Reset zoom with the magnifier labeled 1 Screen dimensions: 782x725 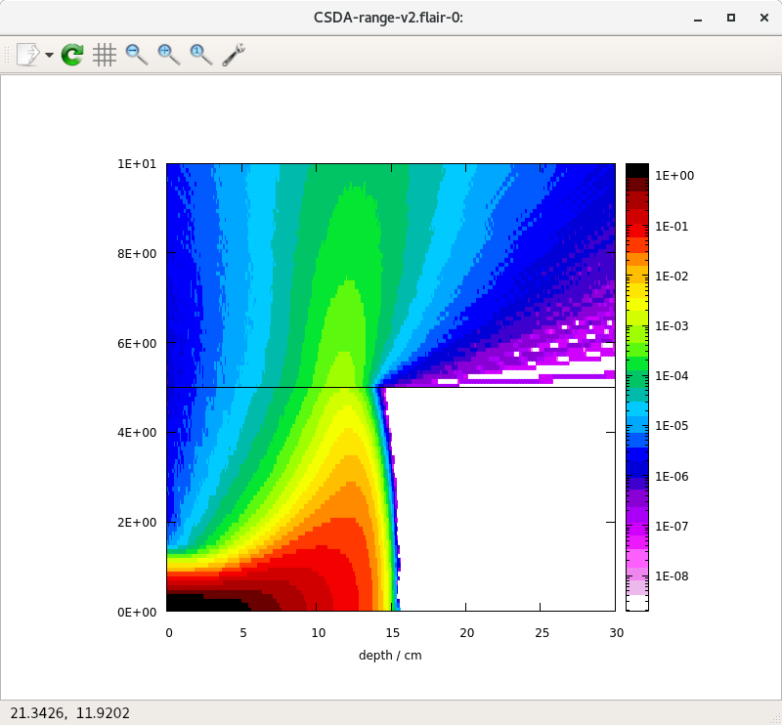[201, 55]
